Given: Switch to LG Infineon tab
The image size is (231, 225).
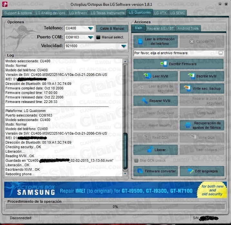Looking at the screenshot, I should coord(78,13).
